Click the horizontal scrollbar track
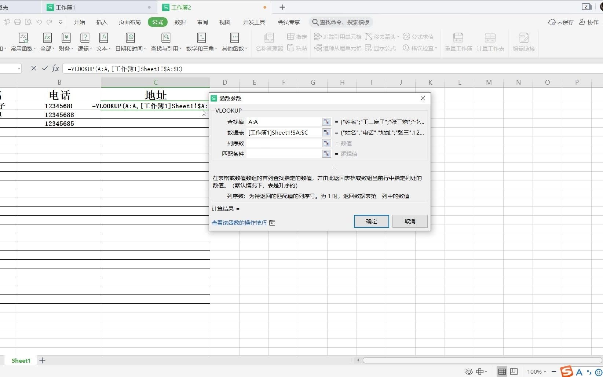 point(482,360)
